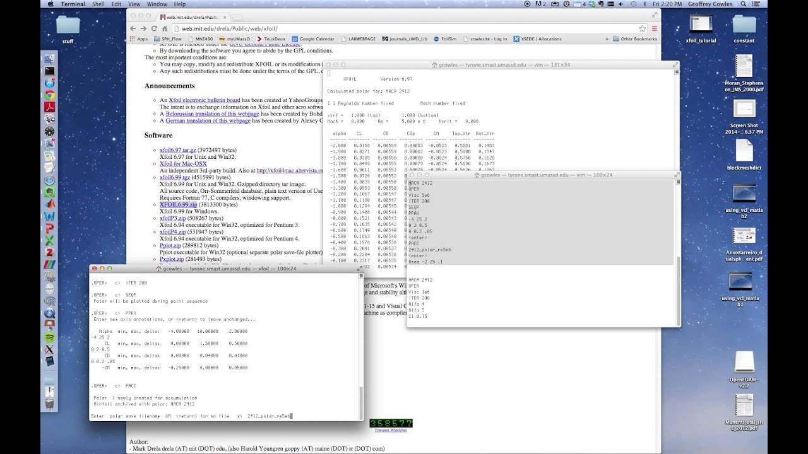Open the Shell menu

click(x=98, y=4)
